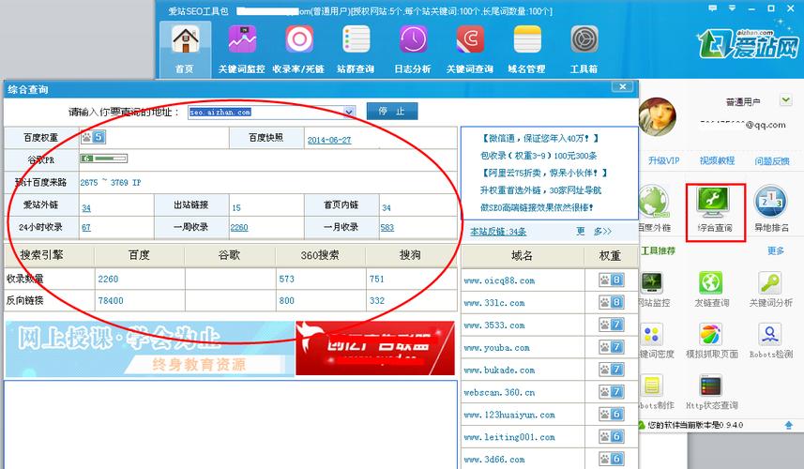Select domain www.123huaiyun.com
This screenshot has height=469, width=804.
click(509, 416)
